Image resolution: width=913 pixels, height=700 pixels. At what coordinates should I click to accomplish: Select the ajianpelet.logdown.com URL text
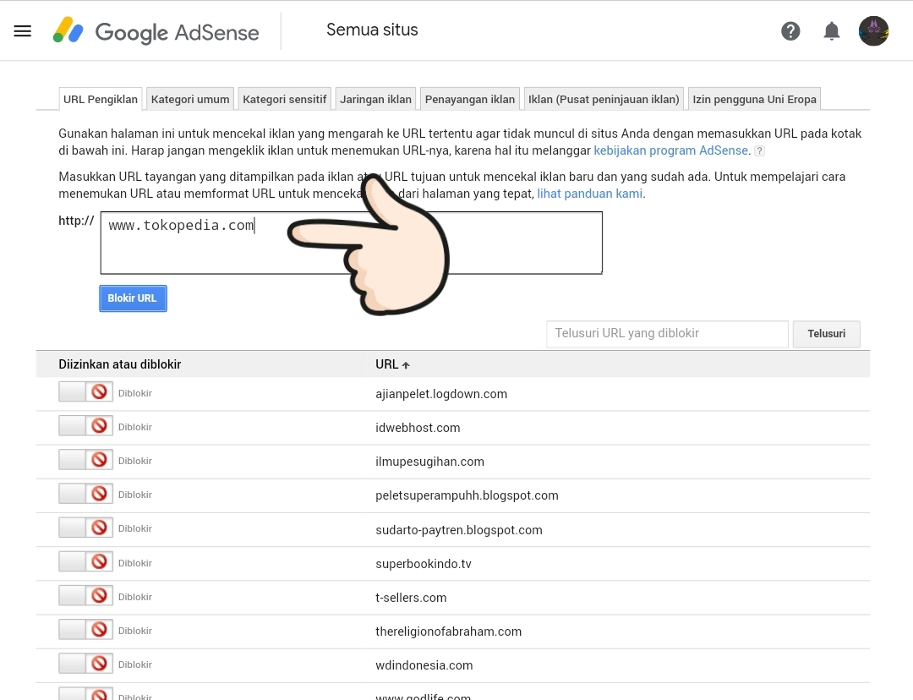click(440, 394)
